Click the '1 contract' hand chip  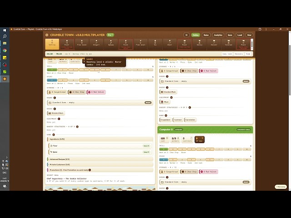tap(178, 120)
